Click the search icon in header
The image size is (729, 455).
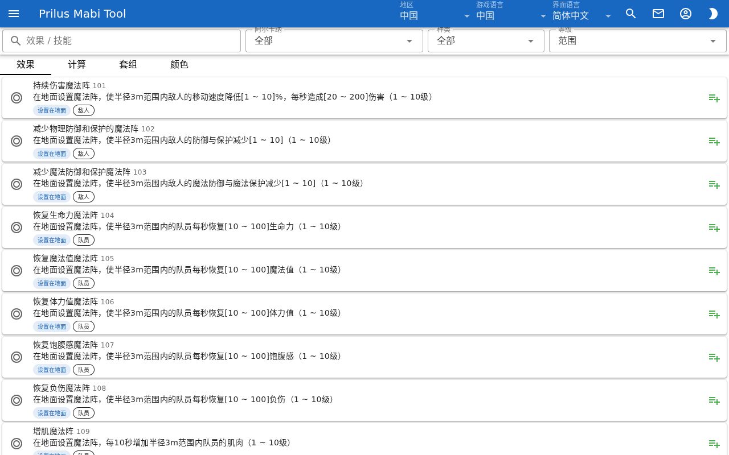[x=631, y=14]
